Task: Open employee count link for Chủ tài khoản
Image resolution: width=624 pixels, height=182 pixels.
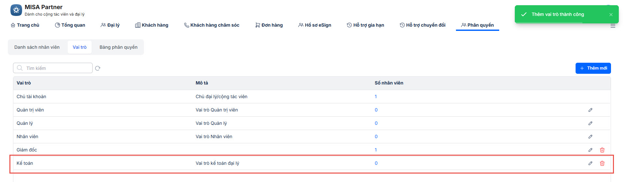Action: coord(376,97)
